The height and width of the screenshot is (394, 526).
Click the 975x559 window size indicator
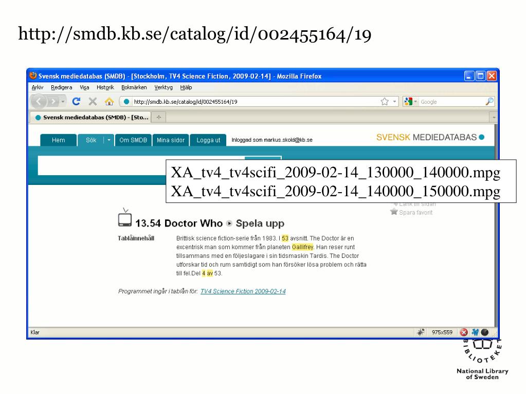coord(442,332)
